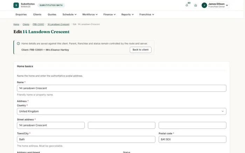245x153 pixels.
Task: Open the Country dropdown showing United Kingdom
Action: click(x=121, y=111)
